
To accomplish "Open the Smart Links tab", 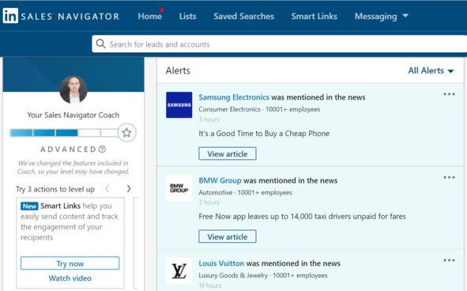I will 314,16.
